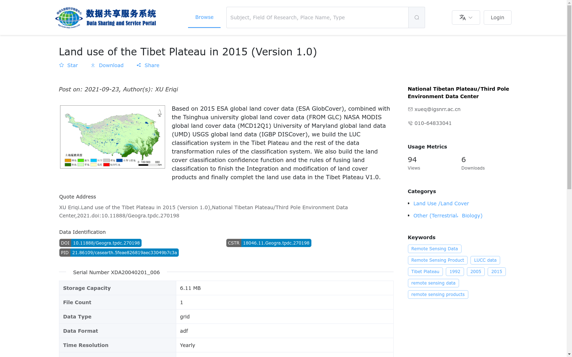572x357 pixels.
Task: Select the Remote Sensing Data keyword tag
Action: [434, 249]
